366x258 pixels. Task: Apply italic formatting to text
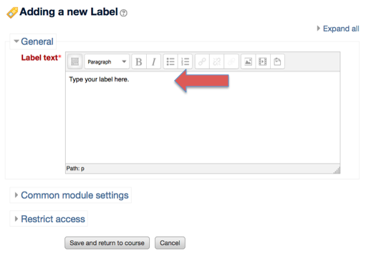pos(153,61)
